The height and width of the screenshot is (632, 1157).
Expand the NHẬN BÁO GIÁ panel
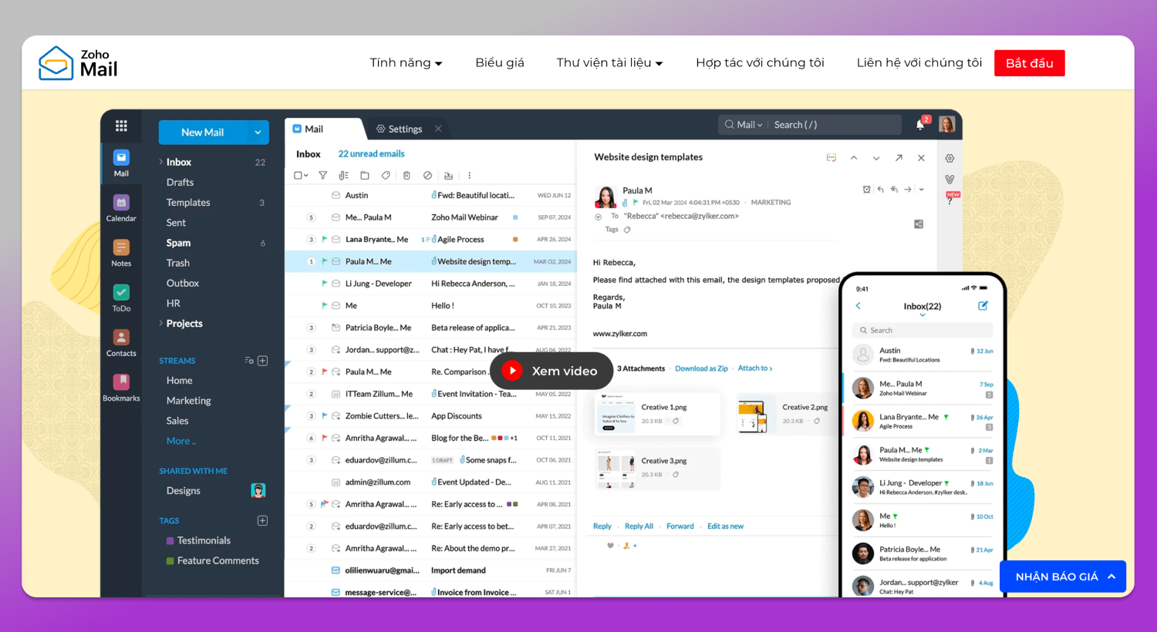[1063, 577]
